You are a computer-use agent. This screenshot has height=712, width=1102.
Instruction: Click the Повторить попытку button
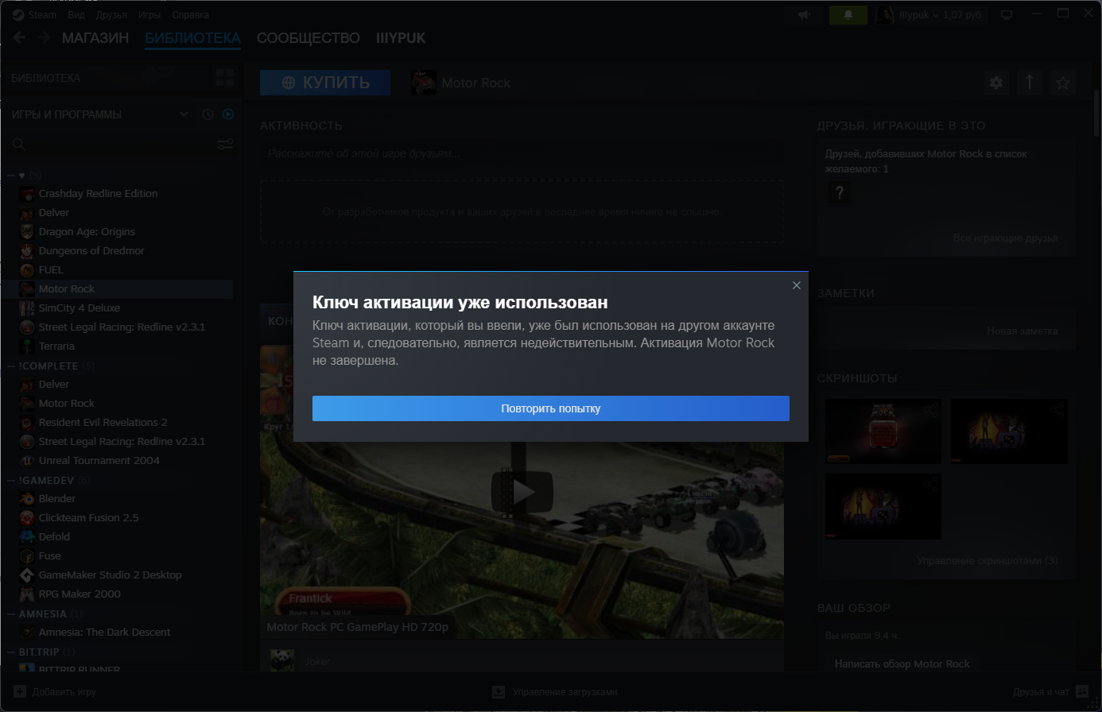click(550, 408)
